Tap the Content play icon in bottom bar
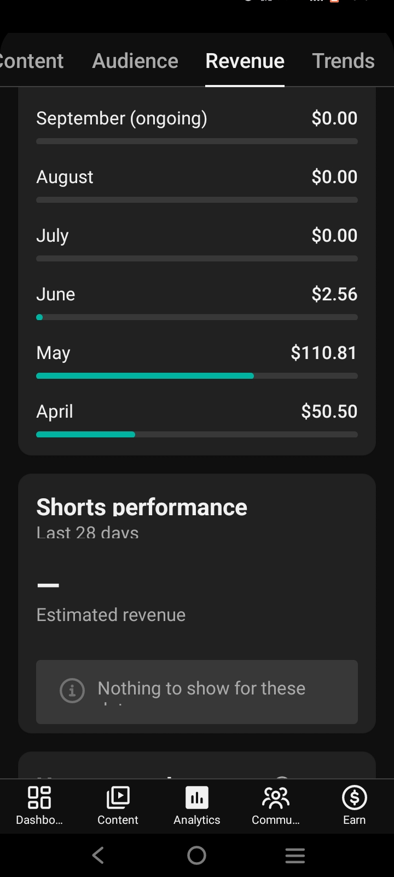The image size is (394, 877). click(x=118, y=798)
